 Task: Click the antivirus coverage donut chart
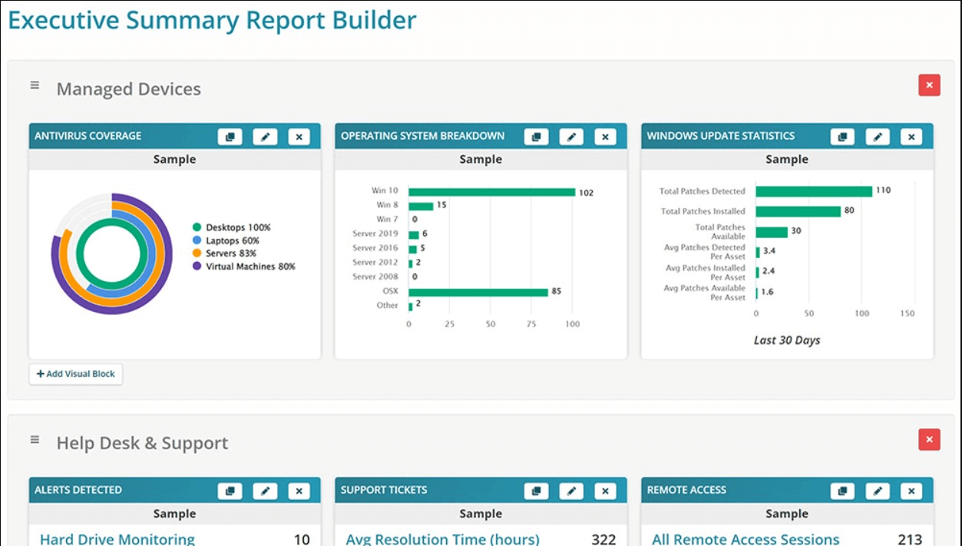click(113, 253)
